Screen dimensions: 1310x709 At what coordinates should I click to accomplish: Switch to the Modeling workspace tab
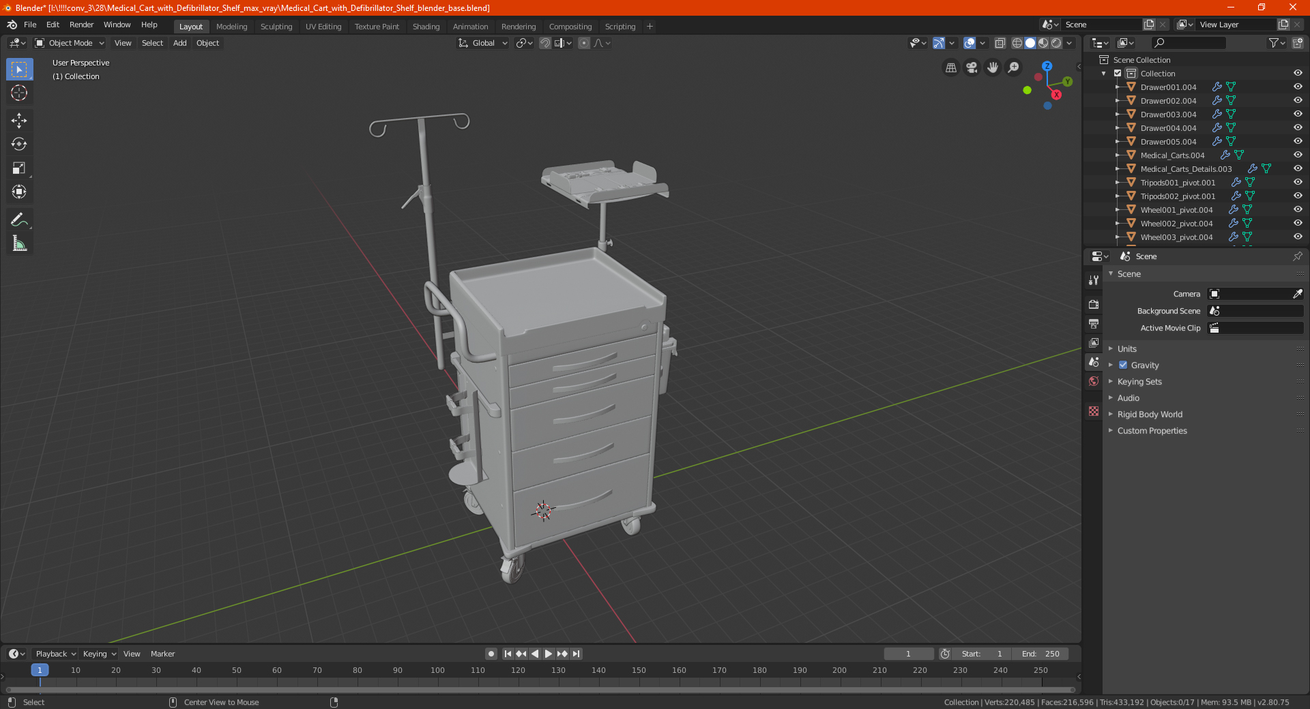231,27
